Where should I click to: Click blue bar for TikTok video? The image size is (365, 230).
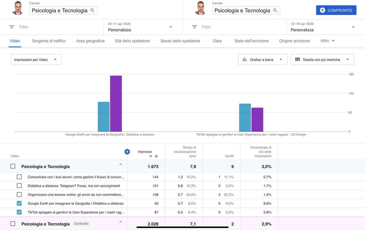(x=245, y=118)
